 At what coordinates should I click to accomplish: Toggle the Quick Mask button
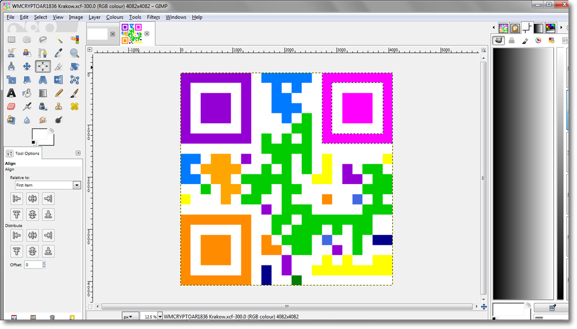click(90, 307)
